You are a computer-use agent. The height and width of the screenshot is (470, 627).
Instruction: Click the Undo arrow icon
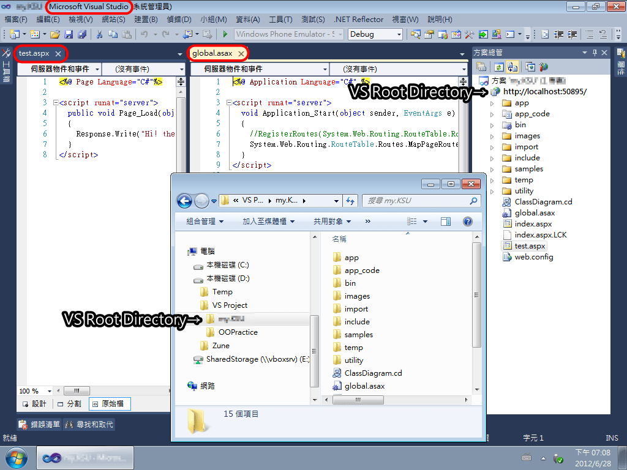[x=145, y=34]
